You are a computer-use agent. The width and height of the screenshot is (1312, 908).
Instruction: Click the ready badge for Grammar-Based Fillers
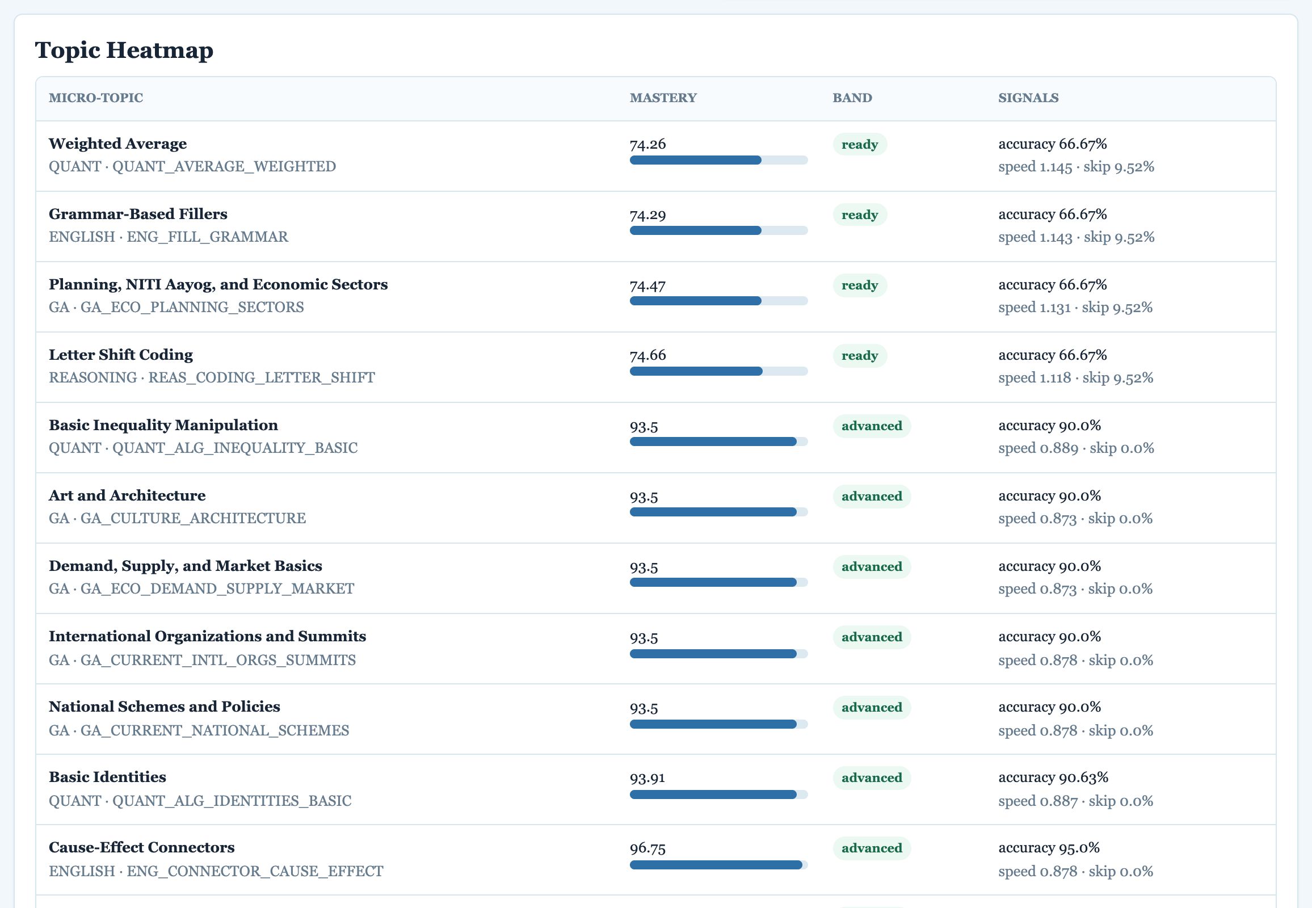point(860,215)
